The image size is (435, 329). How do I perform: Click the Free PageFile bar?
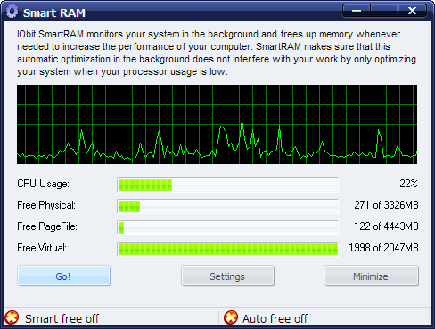[227, 227]
